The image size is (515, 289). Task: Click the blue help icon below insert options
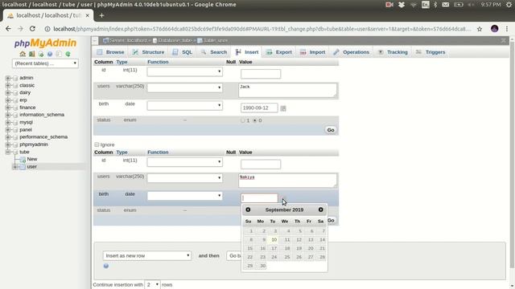pos(105,266)
